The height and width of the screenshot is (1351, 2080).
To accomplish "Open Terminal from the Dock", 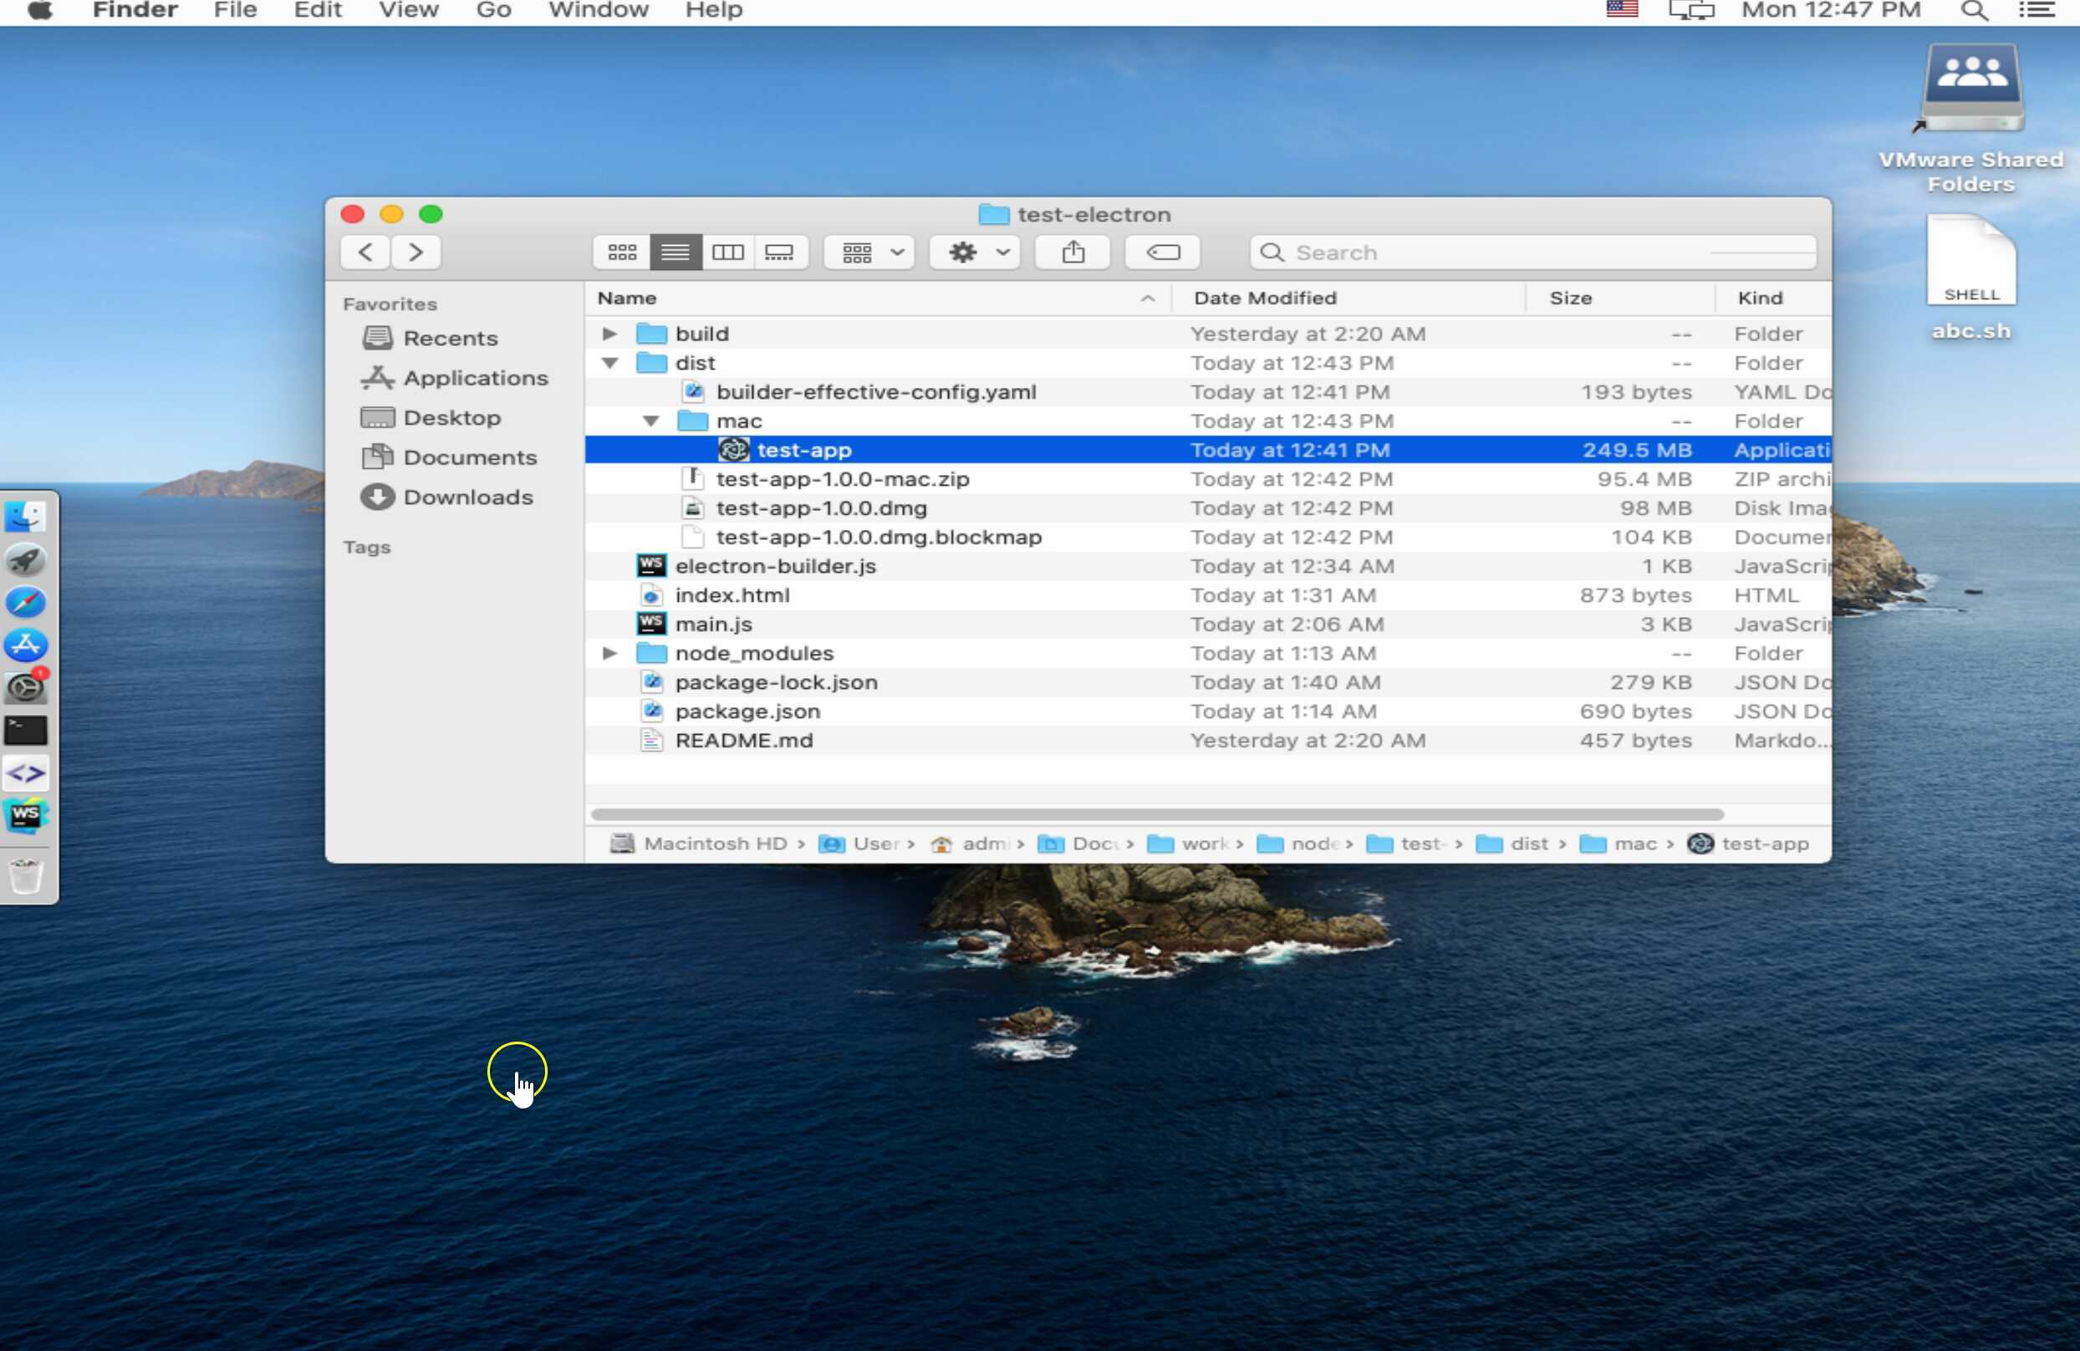I will click(25, 732).
